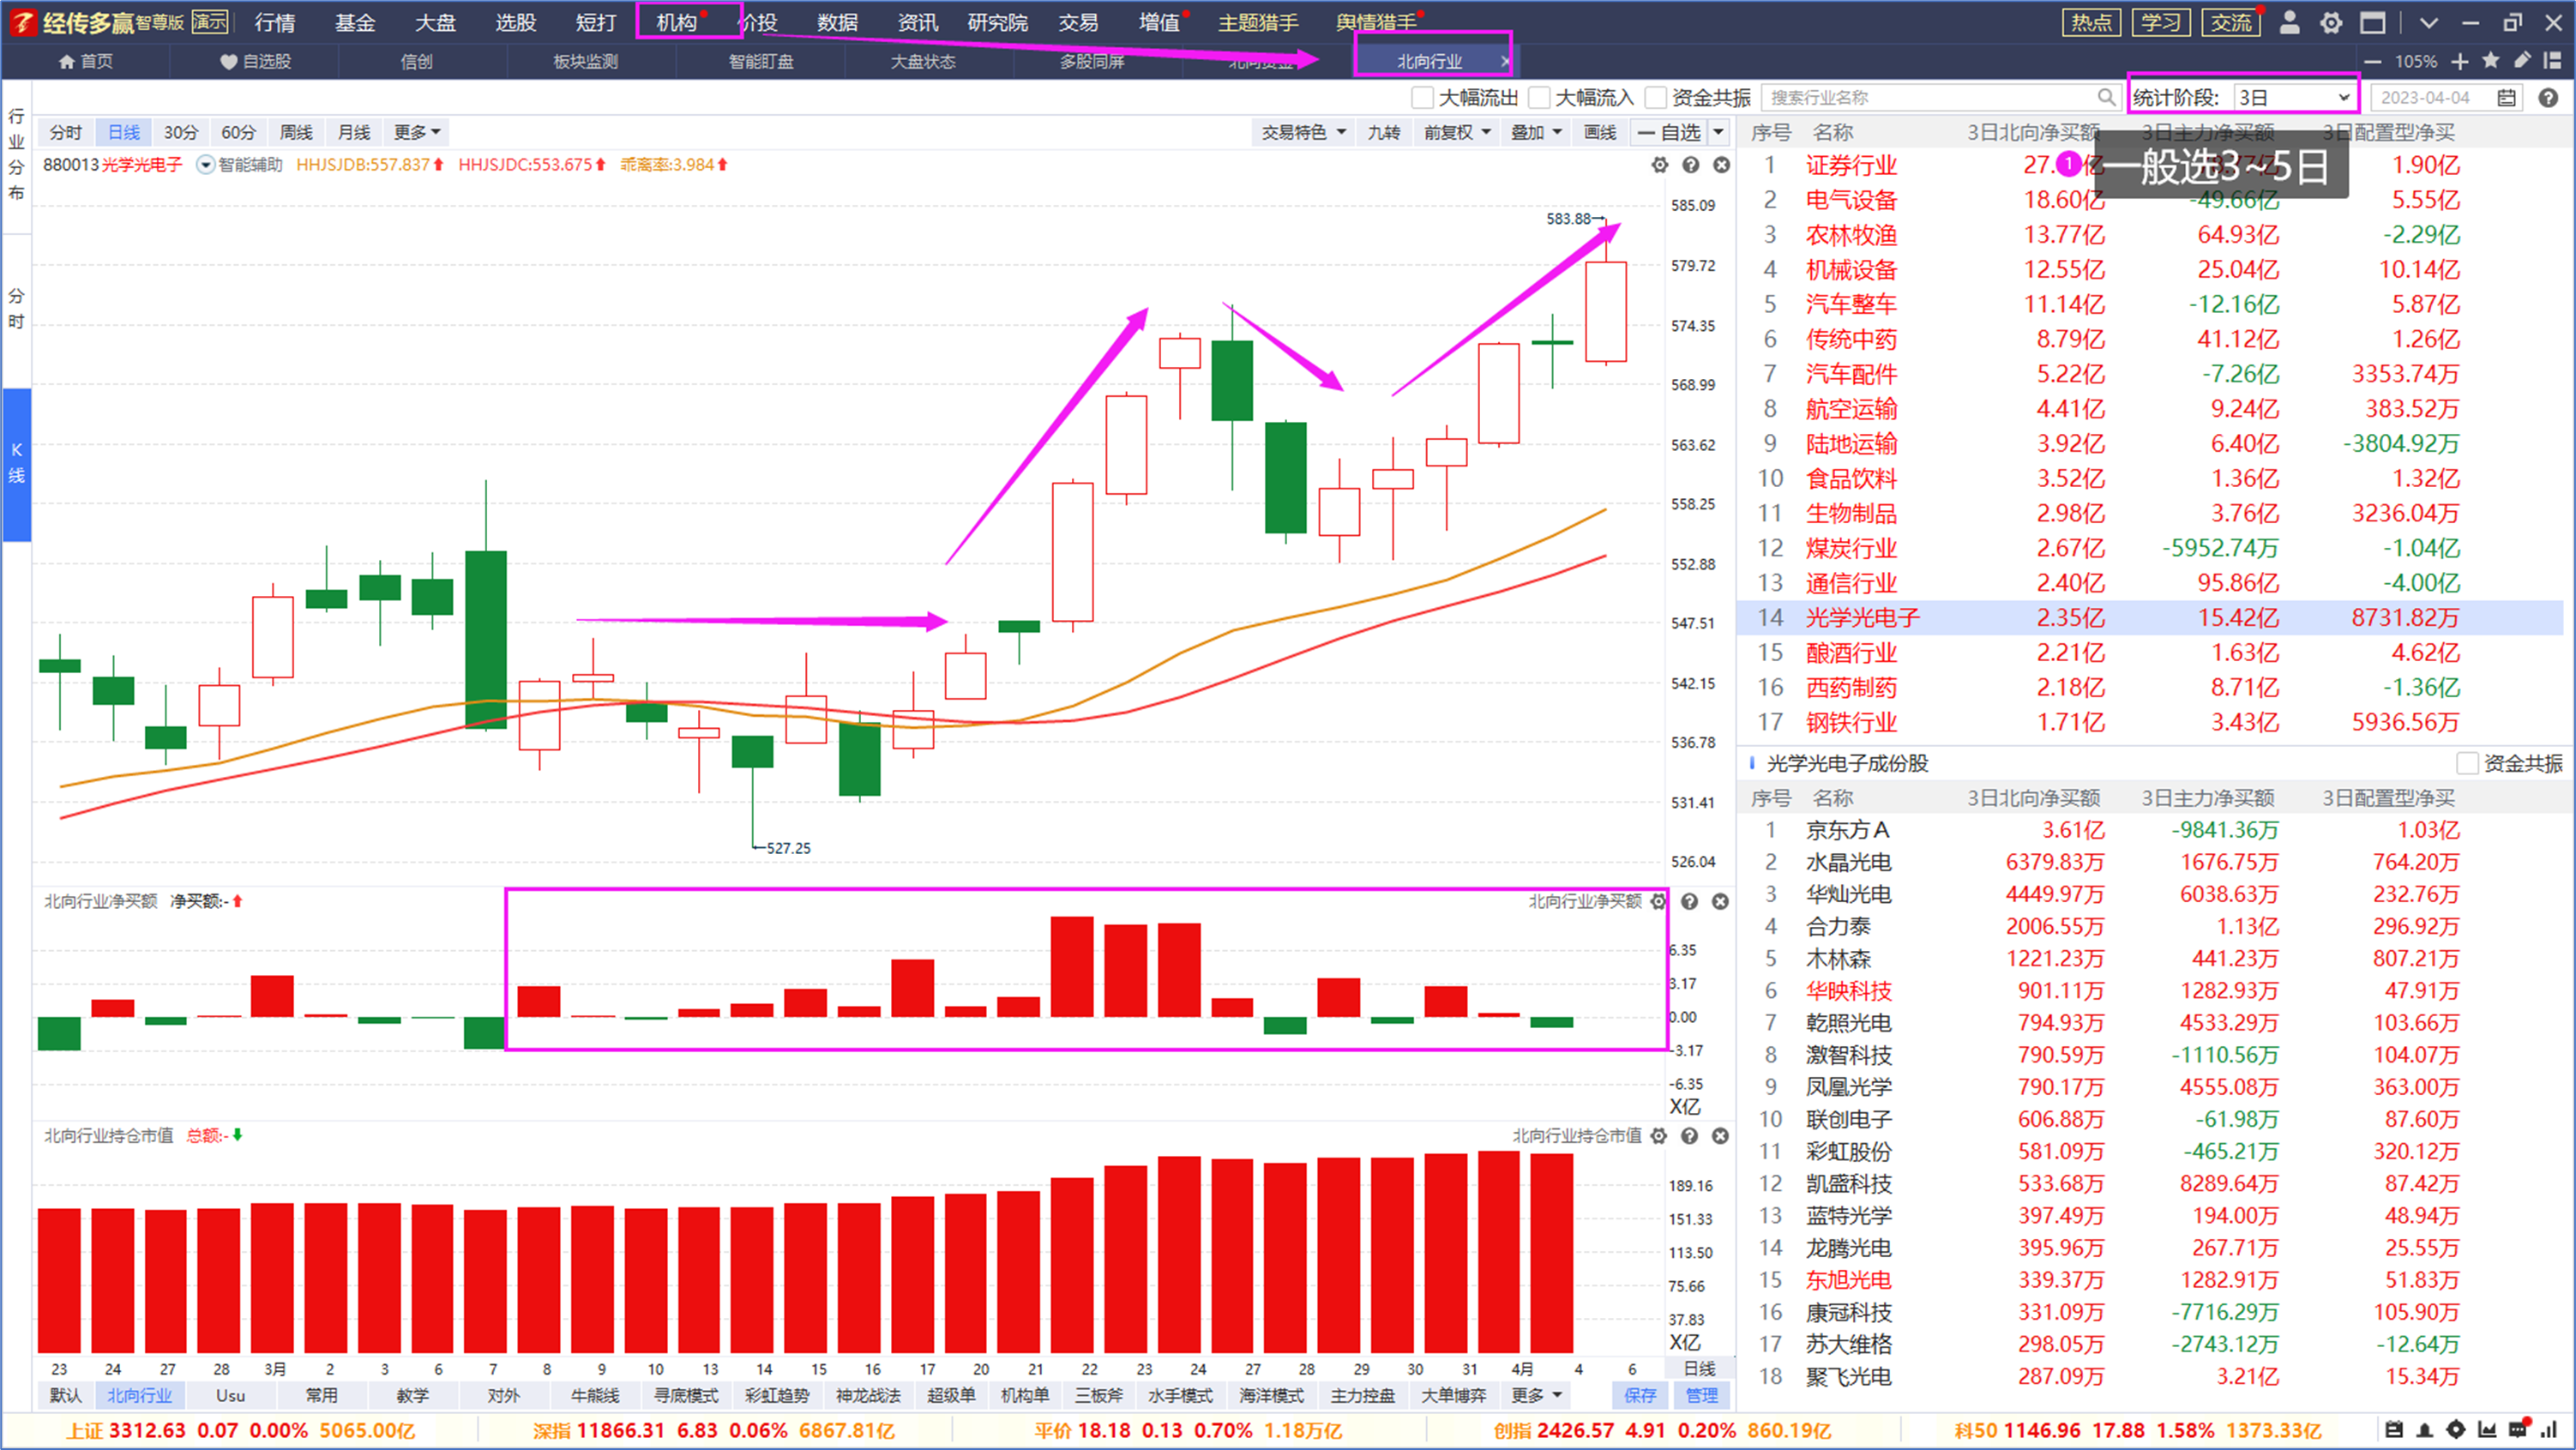Click the zoom-in plus icon
Image resolution: width=2576 pixels, height=1450 pixels.
tap(2460, 61)
